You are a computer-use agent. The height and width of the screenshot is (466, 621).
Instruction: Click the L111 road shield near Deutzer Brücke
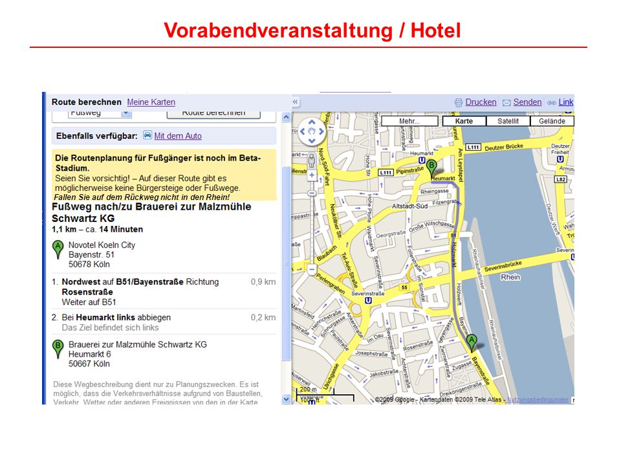click(474, 148)
